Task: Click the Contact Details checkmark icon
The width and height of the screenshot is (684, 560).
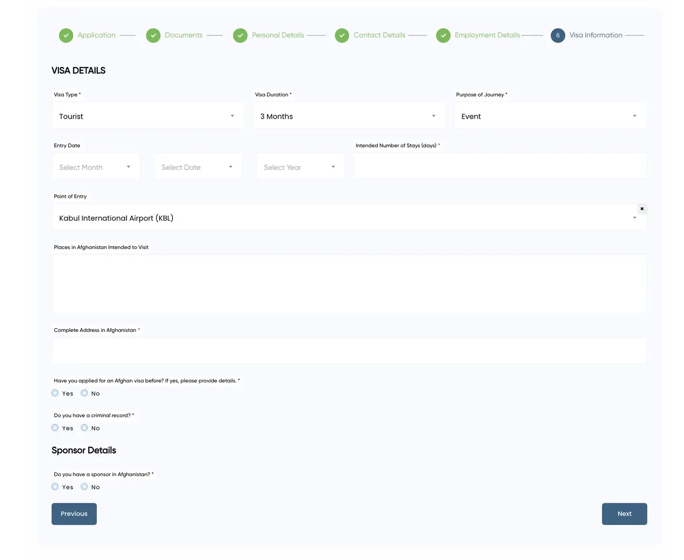Action: pyautogui.click(x=342, y=36)
